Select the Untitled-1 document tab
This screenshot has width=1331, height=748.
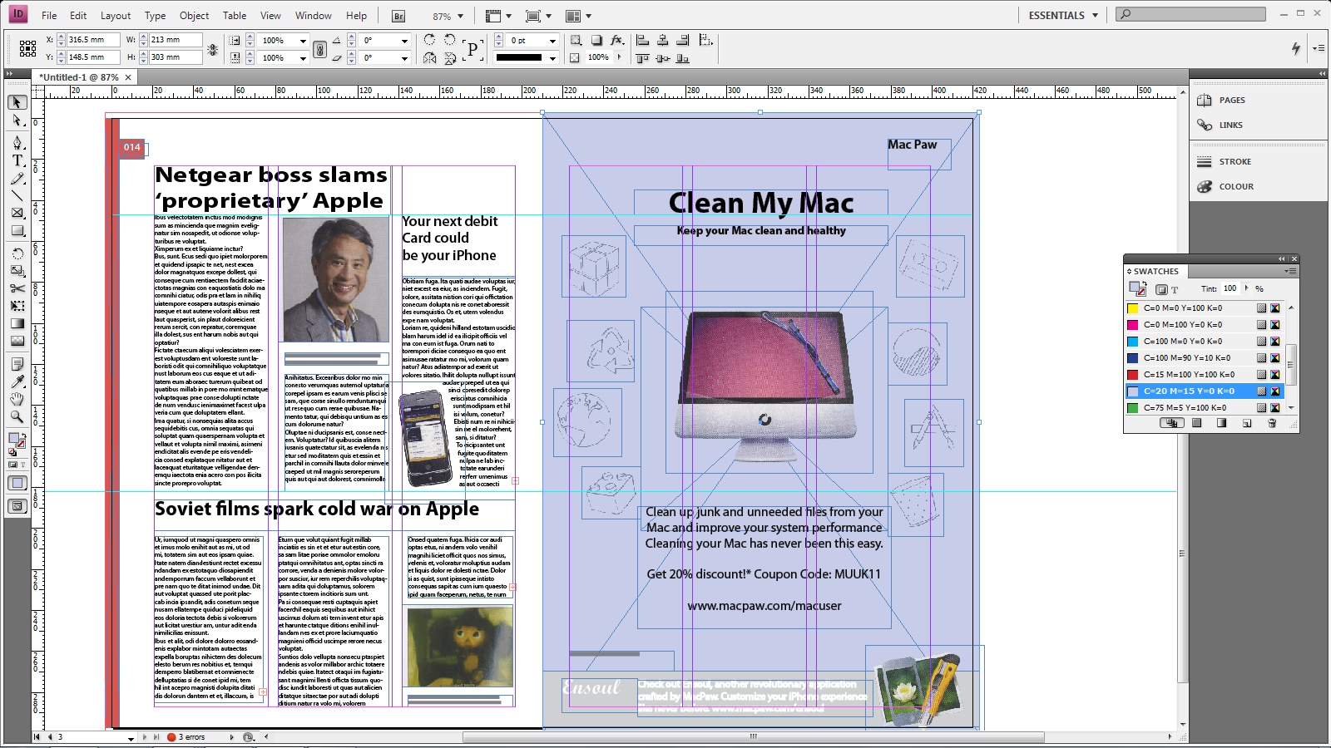coord(79,76)
